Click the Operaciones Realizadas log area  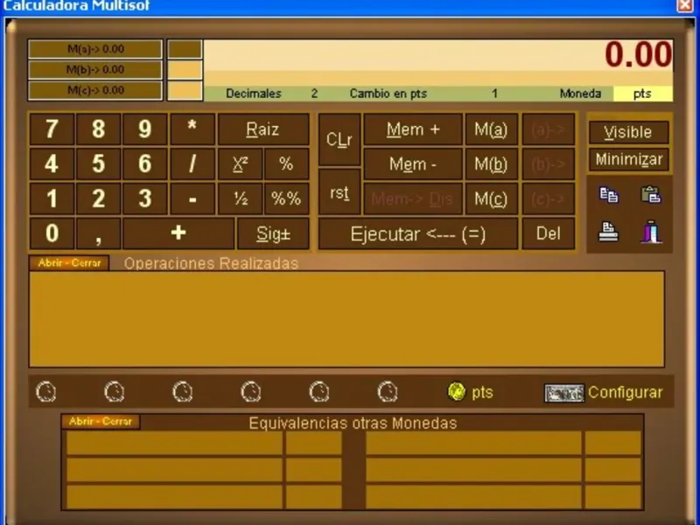tap(346, 319)
